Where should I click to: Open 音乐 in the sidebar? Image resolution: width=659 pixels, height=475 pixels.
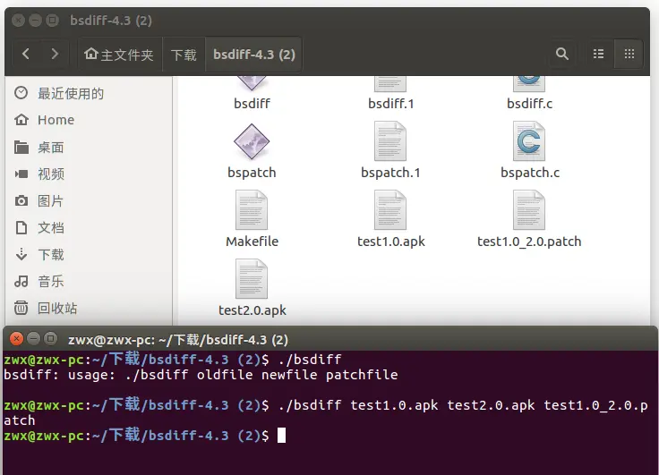[x=89, y=281]
